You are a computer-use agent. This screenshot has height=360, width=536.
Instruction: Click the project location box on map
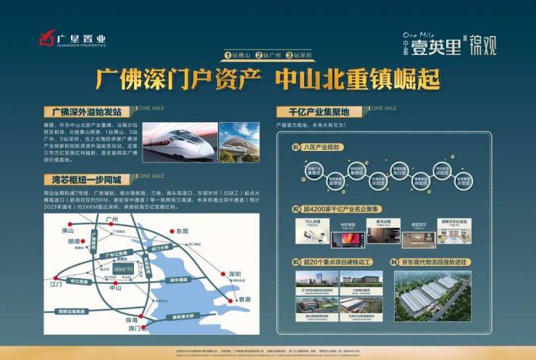click(123, 268)
